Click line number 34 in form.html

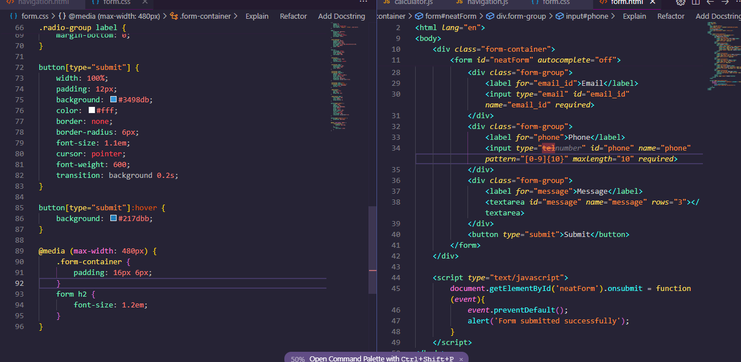[x=396, y=148]
